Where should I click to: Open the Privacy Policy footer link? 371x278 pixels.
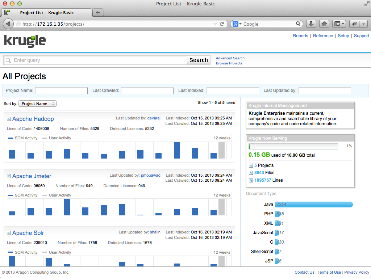(357, 272)
